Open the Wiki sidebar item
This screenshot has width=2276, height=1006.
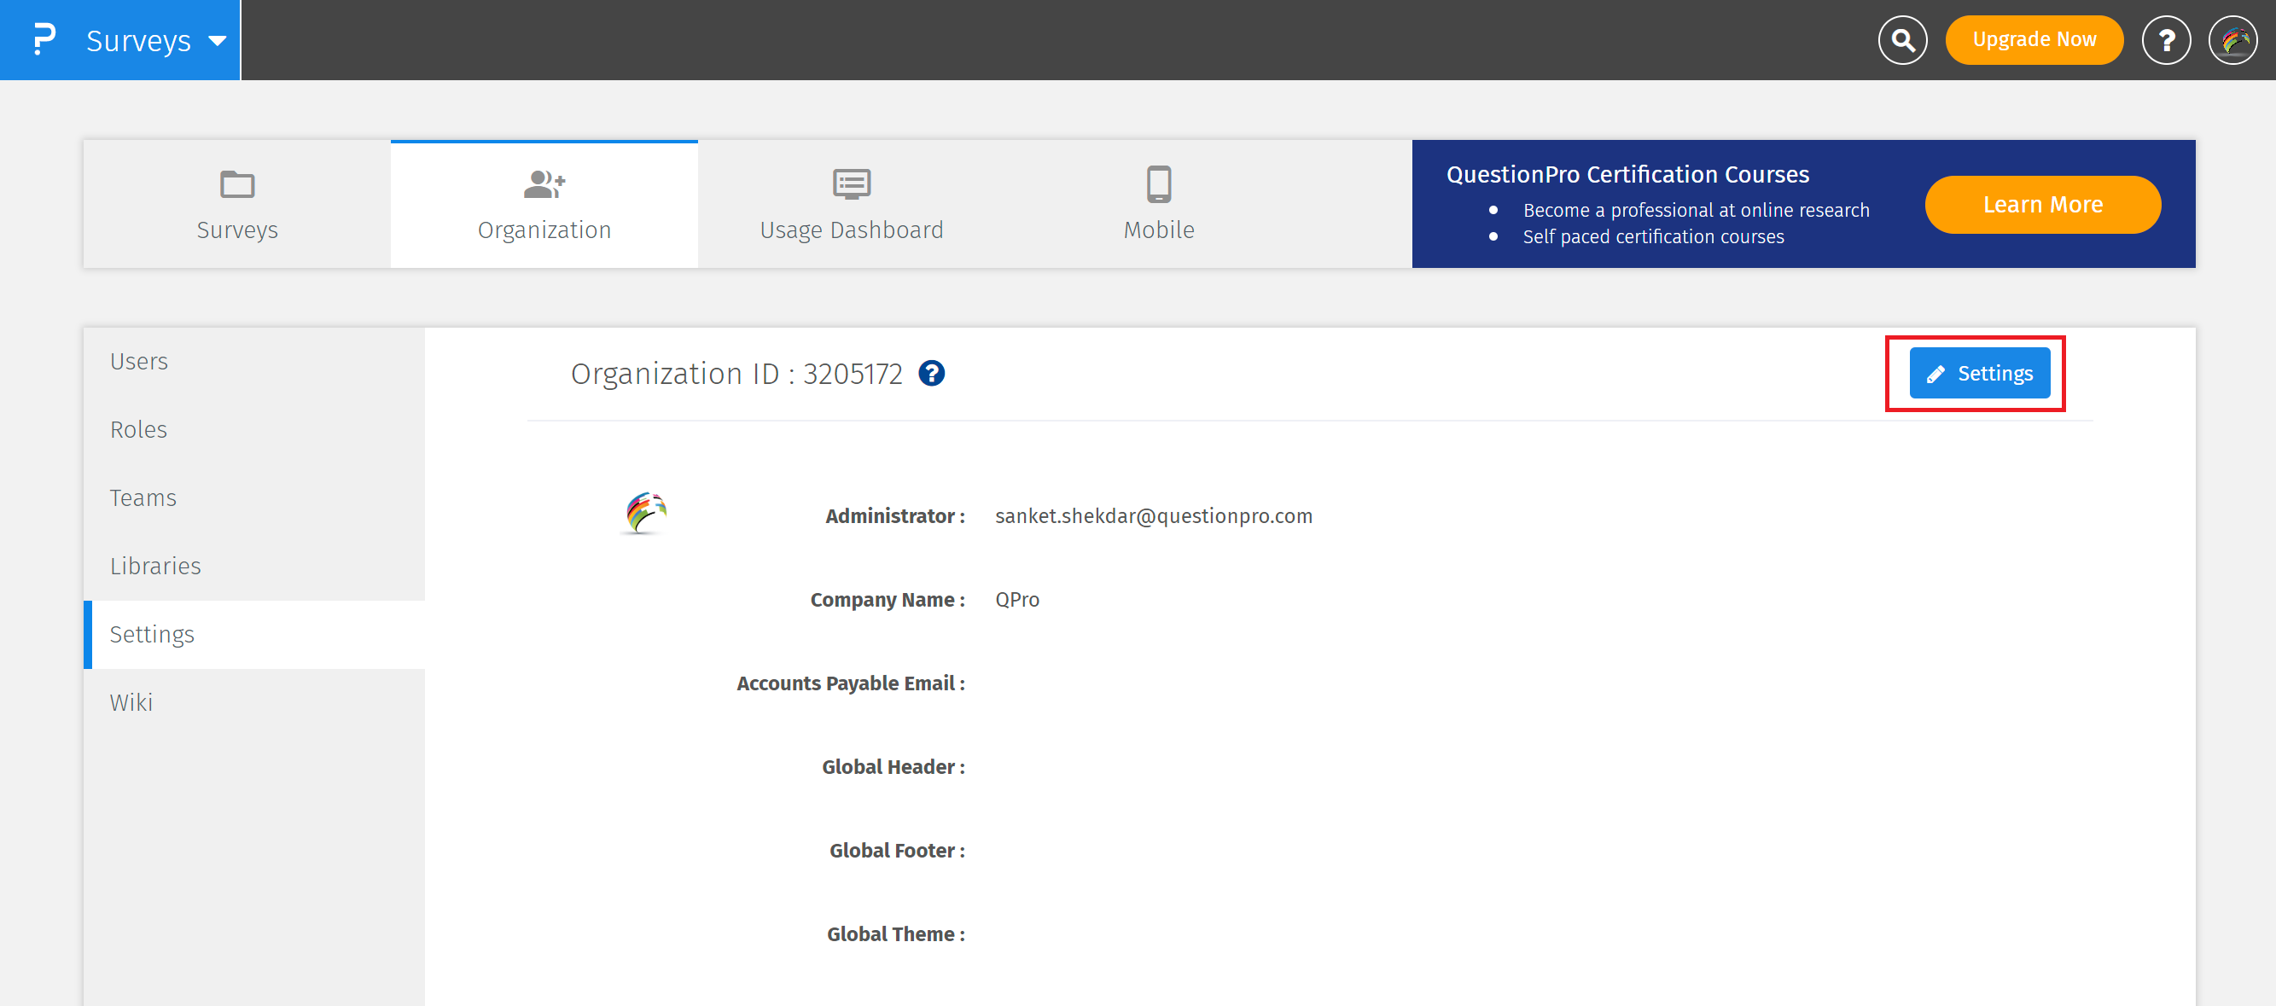(131, 702)
